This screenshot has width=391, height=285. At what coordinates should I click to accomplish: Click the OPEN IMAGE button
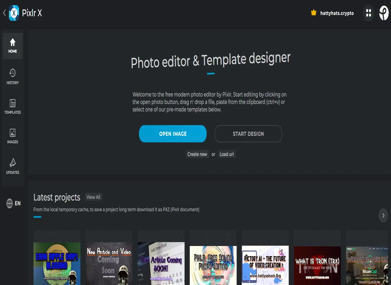click(x=173, y=134)
